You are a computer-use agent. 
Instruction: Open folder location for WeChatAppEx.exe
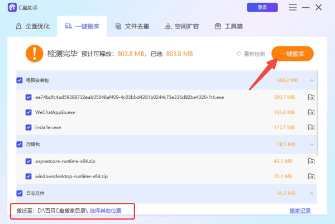(x=311, y=112)
